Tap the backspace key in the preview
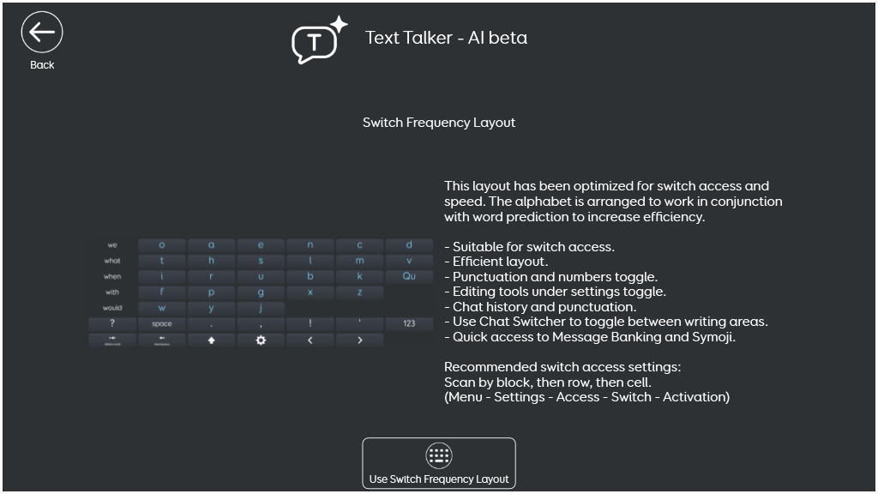Image resolution: width=878 pixels, height=494 pixels. coord(162,340)
